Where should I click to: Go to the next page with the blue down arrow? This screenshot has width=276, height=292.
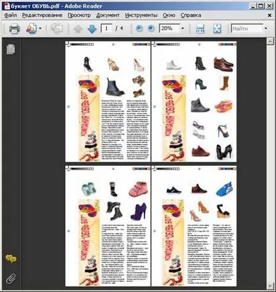92,29
